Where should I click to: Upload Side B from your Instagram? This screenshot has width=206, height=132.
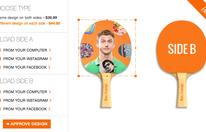(x=26, y=100)
